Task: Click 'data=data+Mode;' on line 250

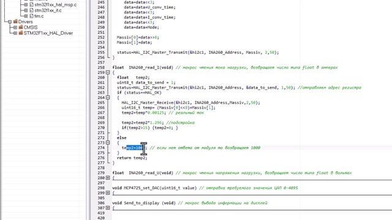Action: pyautogui.click(x=141, y=28)
